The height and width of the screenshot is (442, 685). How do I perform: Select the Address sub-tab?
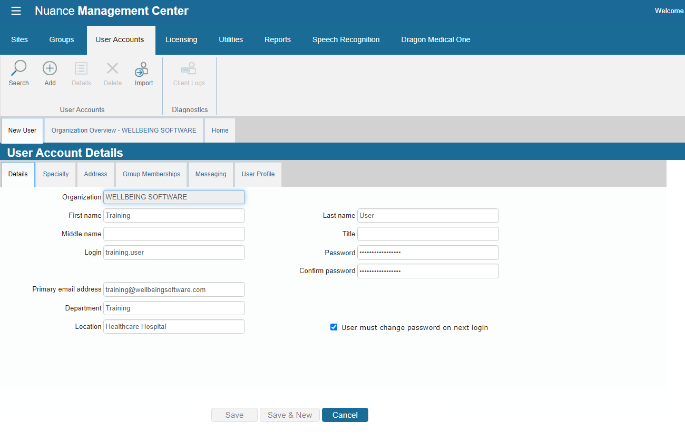click(95, 174)
